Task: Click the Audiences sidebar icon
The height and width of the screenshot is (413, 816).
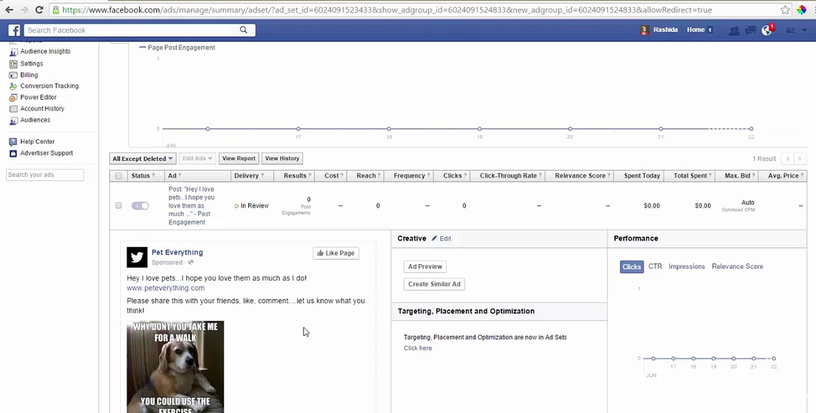Action: [13, 120]
